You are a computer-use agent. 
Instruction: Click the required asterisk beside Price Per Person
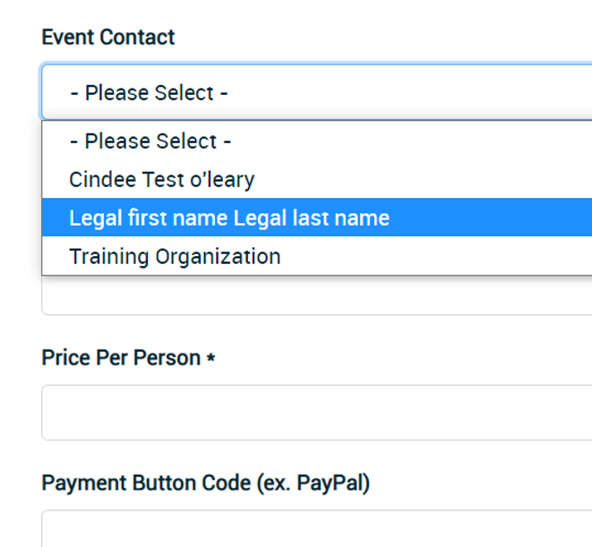pos(210,358)
